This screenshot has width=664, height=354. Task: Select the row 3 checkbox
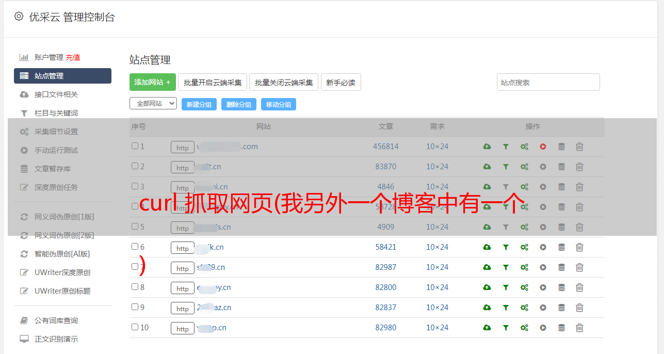[135, 186]
